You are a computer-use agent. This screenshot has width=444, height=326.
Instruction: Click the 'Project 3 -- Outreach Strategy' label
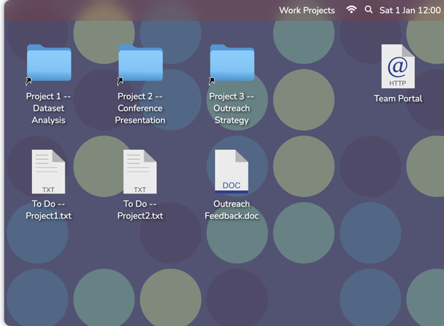pyautogui.click(x=232, y=108)
